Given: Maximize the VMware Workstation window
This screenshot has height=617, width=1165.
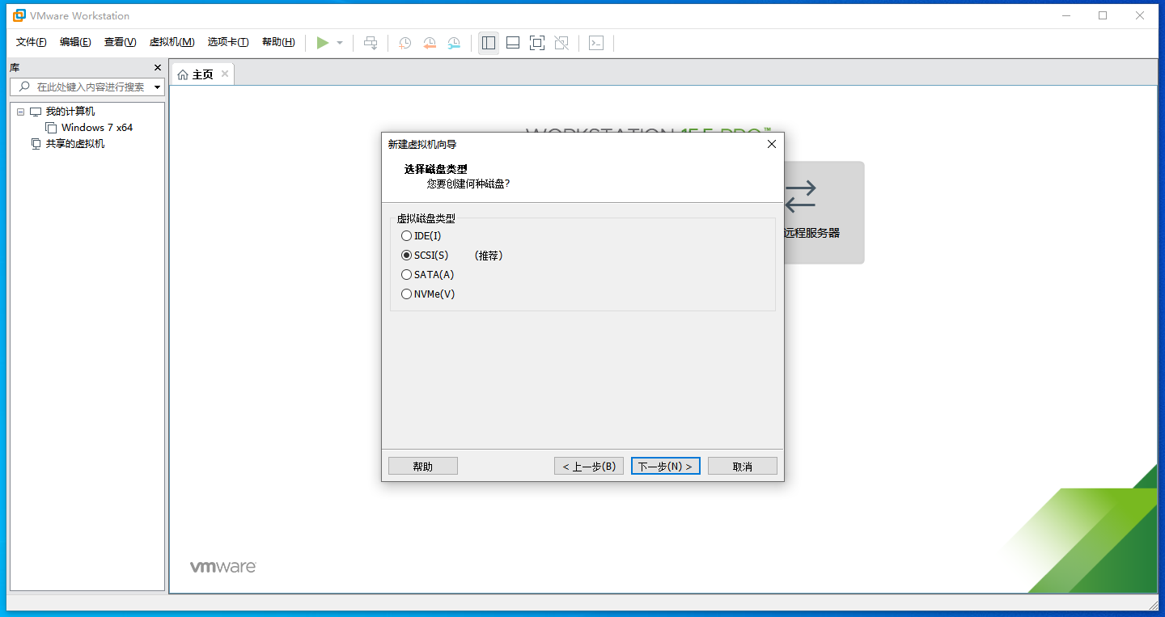Looking at the screenshot, I should [x=1103, y=15].
